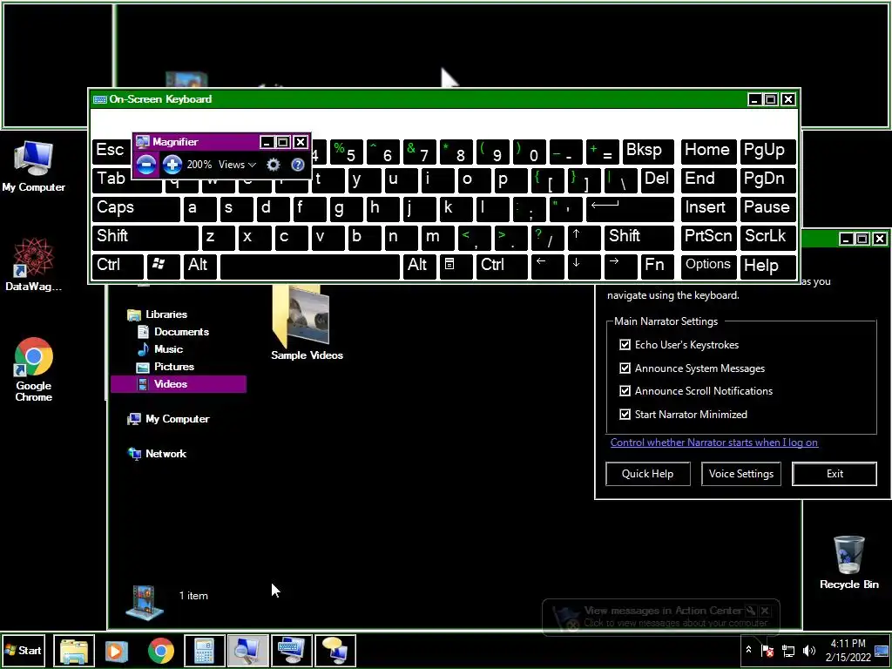Open the volume speaker tray icon

[x=809, y=650]
